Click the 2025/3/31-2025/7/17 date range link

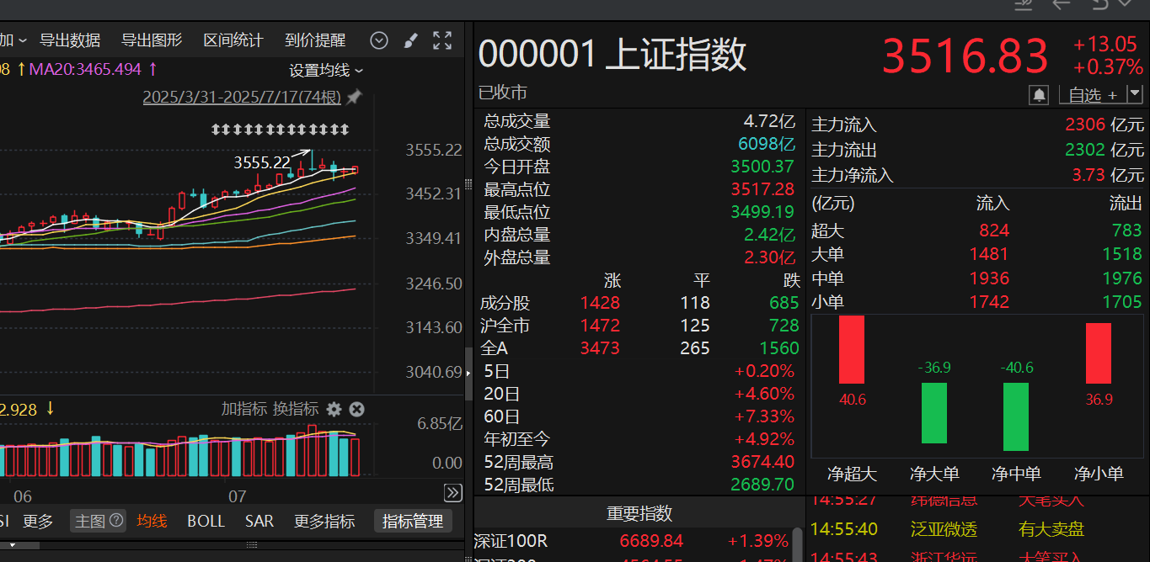pos(242,98)
